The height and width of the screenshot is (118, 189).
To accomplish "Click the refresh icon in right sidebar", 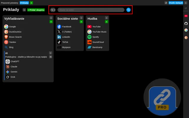I will point(186,8).
